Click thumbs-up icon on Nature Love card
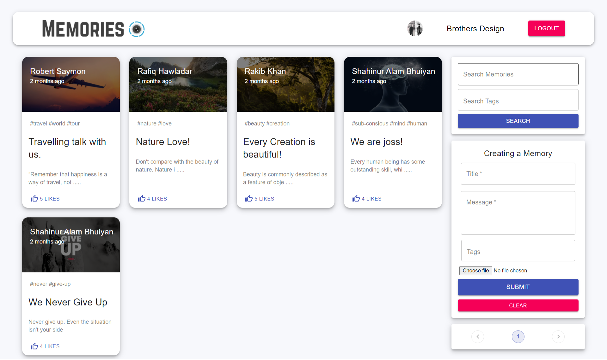607x360 pixels. click(141, 199)
